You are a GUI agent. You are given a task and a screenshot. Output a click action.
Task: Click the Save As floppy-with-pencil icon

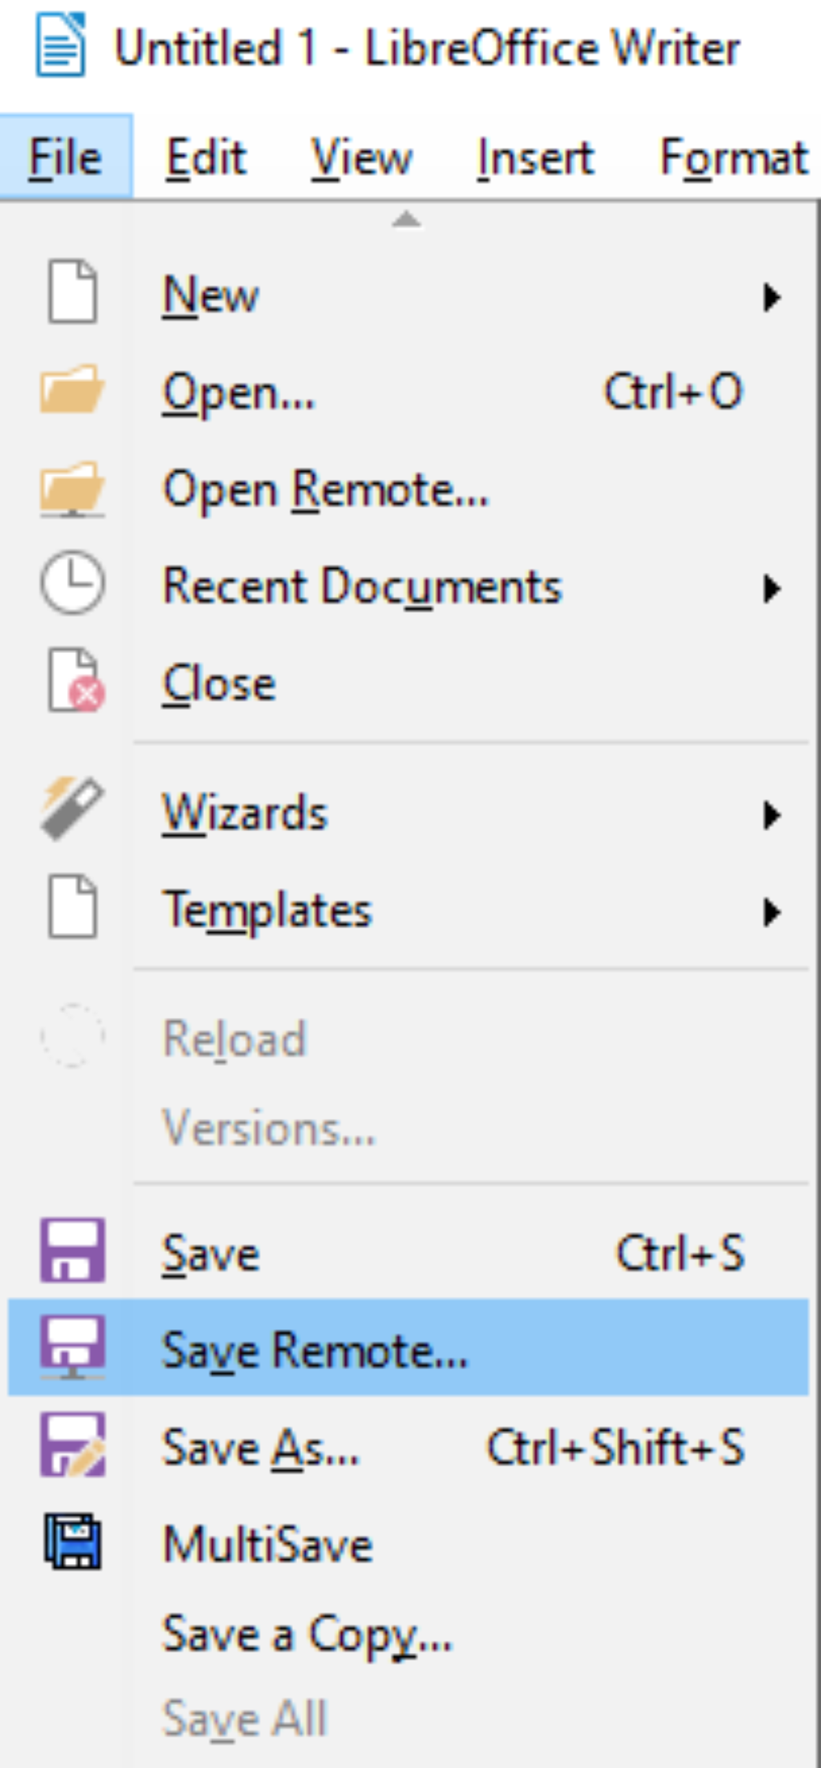72,1444
